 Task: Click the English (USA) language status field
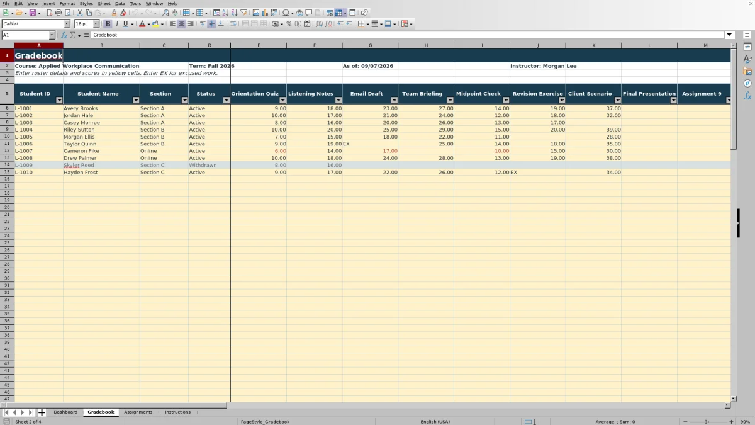[x=435, y=422]
